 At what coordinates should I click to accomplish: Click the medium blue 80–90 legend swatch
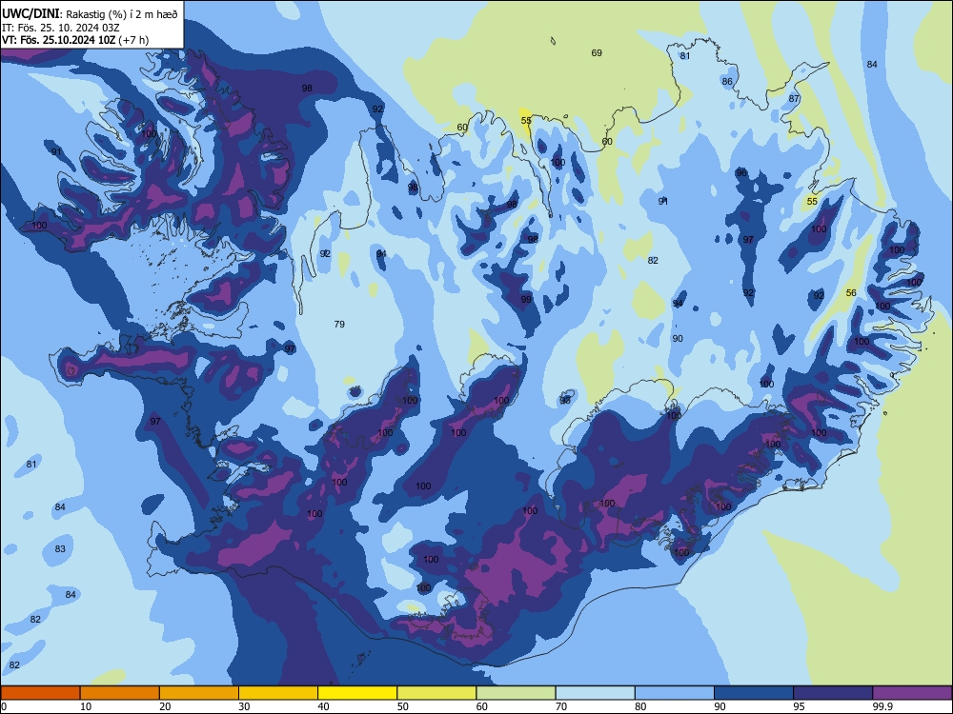click(x=675, y=693)
